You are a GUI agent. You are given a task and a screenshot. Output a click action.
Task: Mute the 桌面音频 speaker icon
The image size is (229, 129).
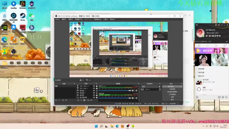point(133,98)
